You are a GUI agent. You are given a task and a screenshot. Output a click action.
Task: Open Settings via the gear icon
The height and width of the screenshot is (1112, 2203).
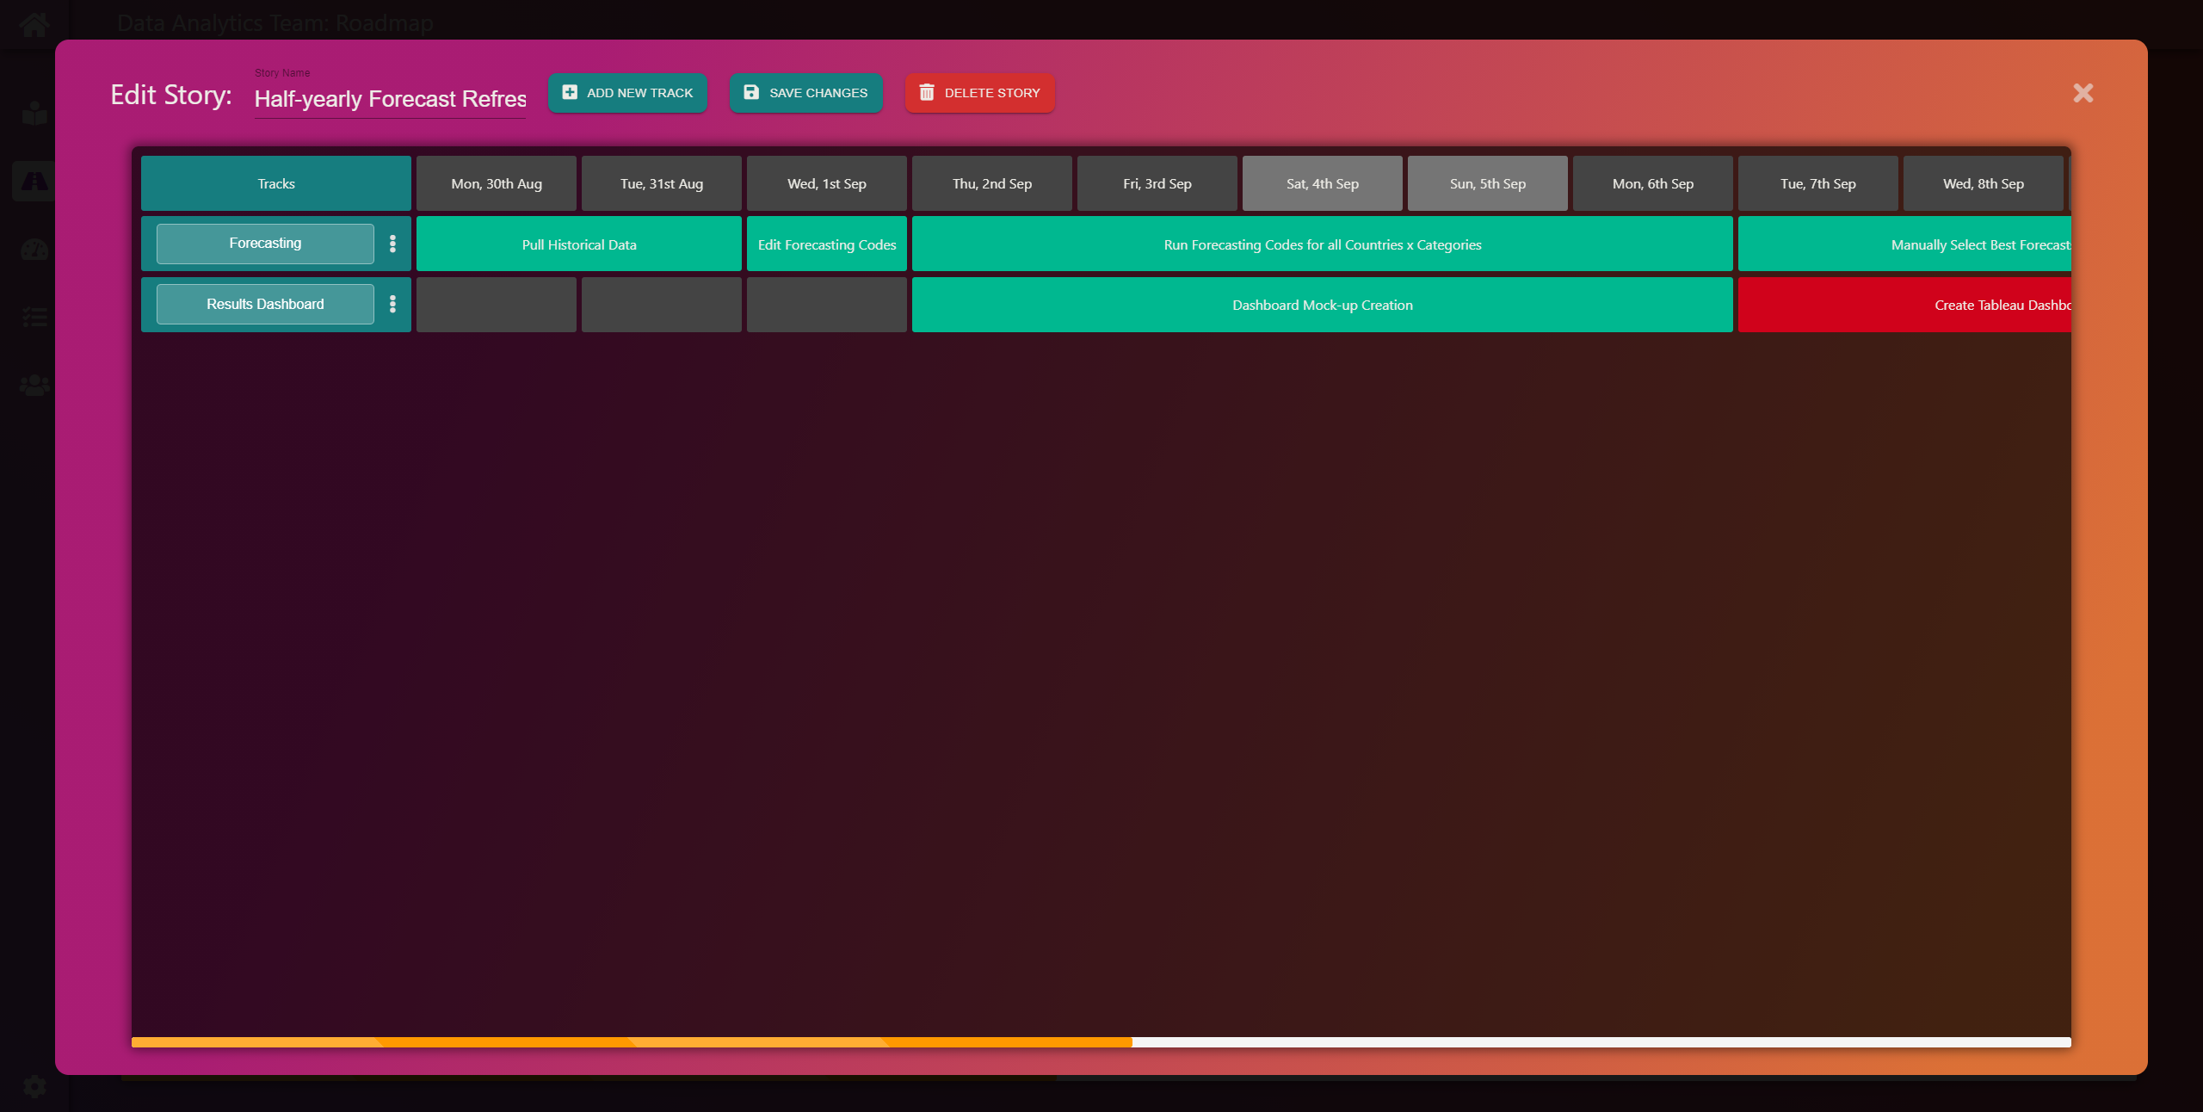[x=34, y=1086]
